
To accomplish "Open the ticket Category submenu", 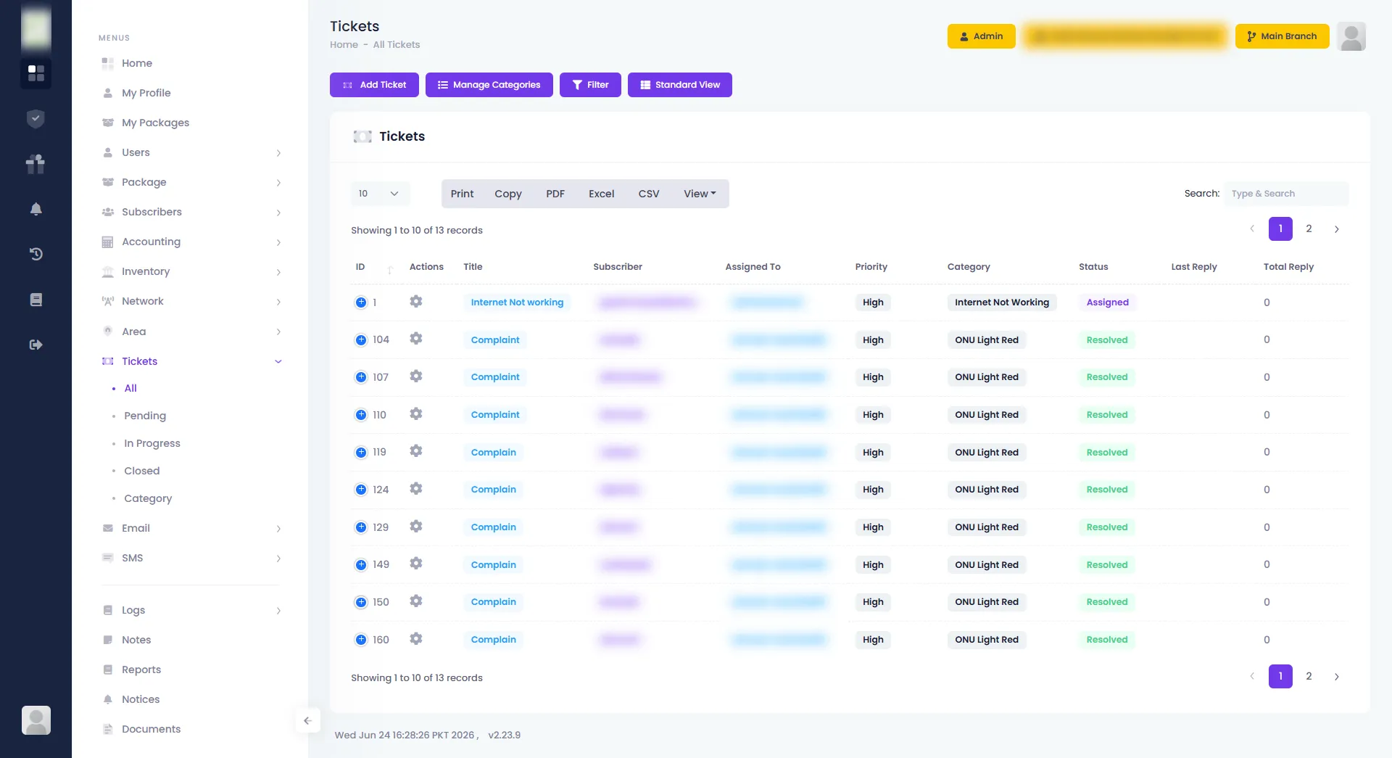I will (148, 498).
